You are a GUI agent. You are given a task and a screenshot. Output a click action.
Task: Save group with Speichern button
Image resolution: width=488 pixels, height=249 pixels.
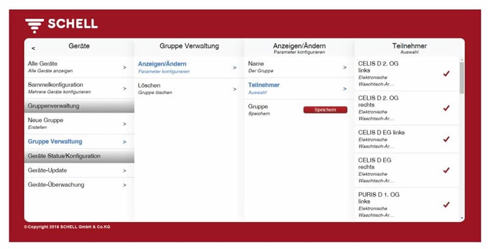(325, 110)
